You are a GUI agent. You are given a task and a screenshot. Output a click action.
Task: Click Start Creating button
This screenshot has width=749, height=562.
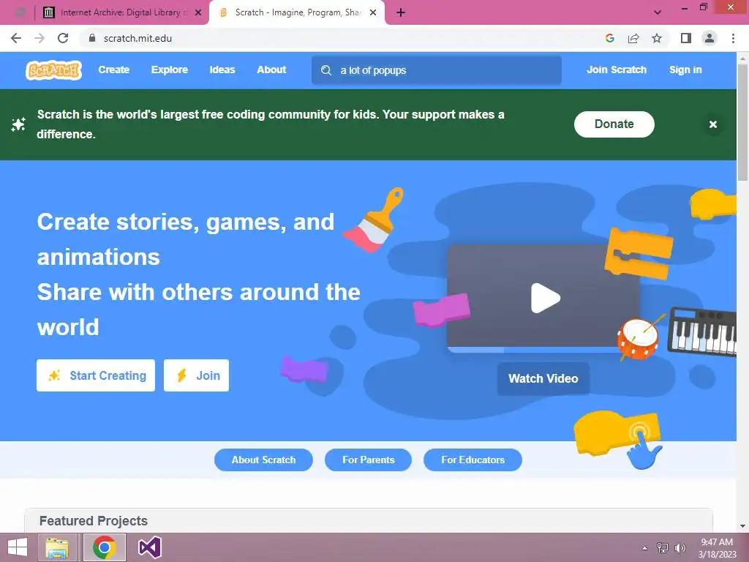coord(96,375)
